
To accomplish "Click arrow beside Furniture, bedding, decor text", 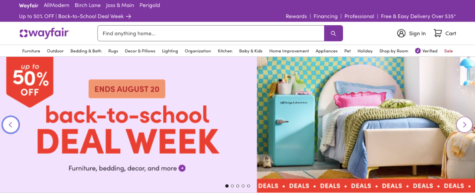I will (x=182, y=168).
